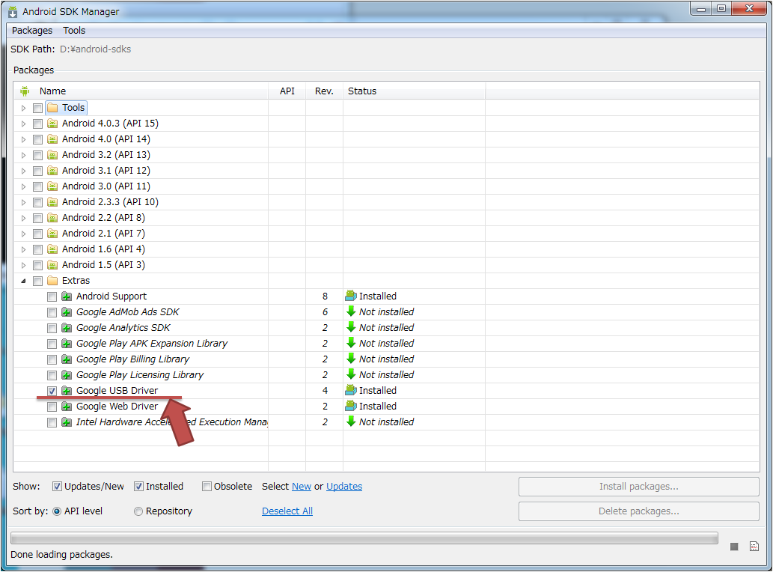The height and width of the screenshot is (572, 773).
Task: Enable the Obsolete checkbox
Action: [x=207, y=487]
